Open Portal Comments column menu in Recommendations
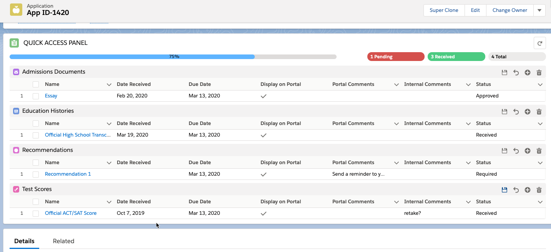 tap(396, 163)
